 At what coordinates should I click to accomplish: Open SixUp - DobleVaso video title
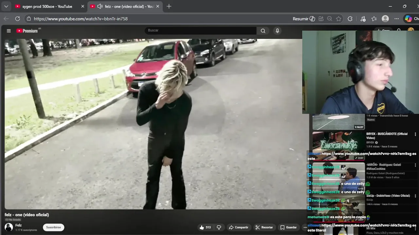[x=388, y=196]
